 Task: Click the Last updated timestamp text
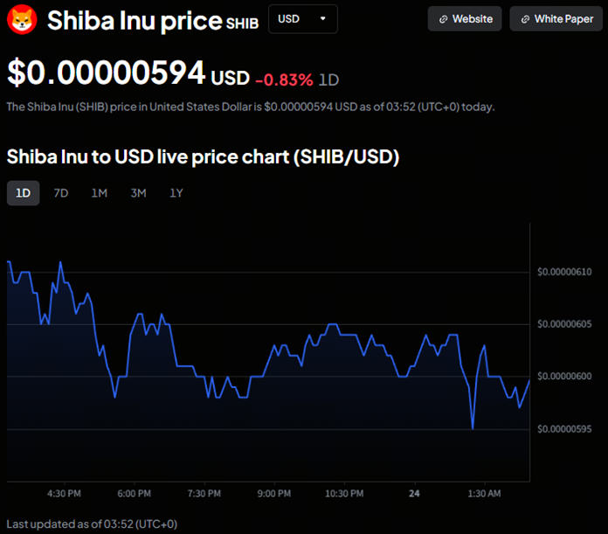[93, 524]
